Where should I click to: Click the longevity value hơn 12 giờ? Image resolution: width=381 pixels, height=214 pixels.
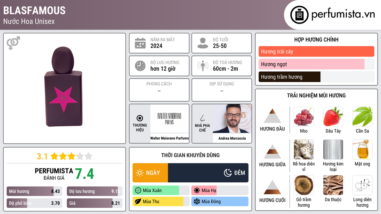click(163, 69)
